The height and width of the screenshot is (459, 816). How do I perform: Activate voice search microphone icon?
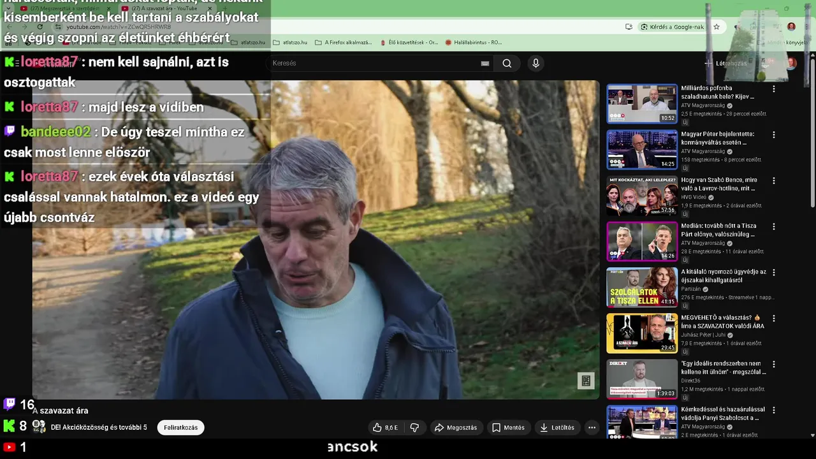point(535,63)
